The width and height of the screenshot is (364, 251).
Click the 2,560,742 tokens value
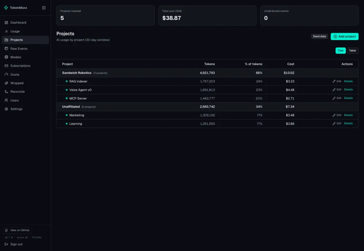(x=207, y=107)
